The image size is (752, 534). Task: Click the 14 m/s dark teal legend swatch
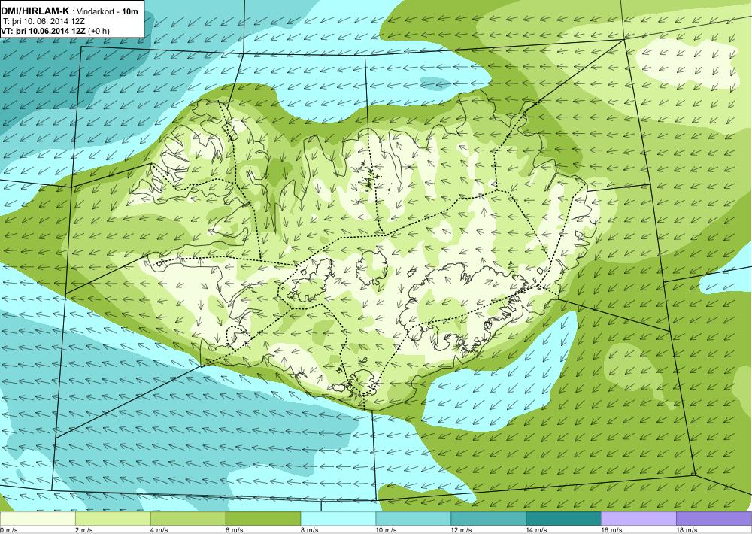[x=563, y=519]
